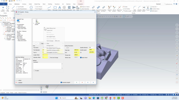Open Close Arc dropdown

click(x=157, y=7)
